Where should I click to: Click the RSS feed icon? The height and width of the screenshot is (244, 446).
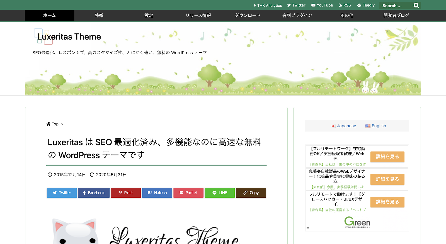pos(340,5)
